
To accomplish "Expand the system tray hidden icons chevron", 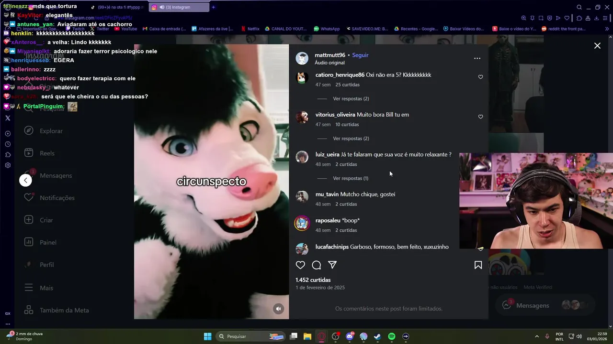I will click(536, 336).
